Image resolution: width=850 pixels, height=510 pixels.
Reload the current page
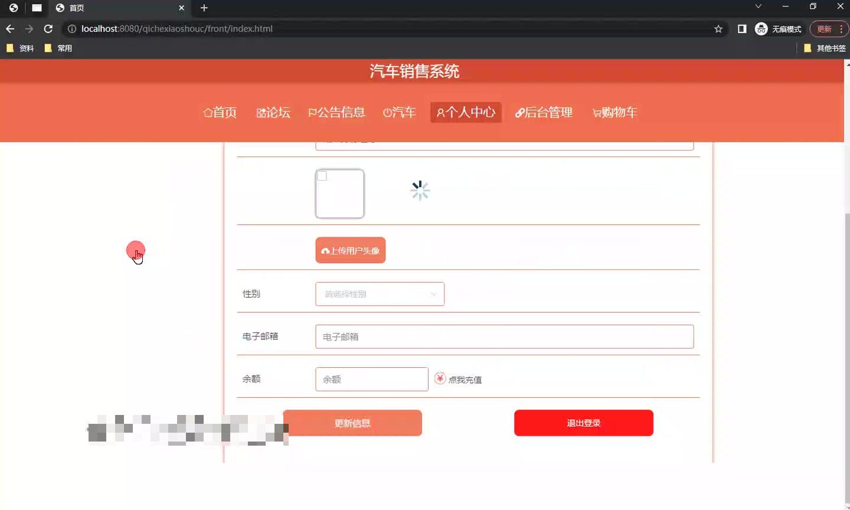pos(48,28)
